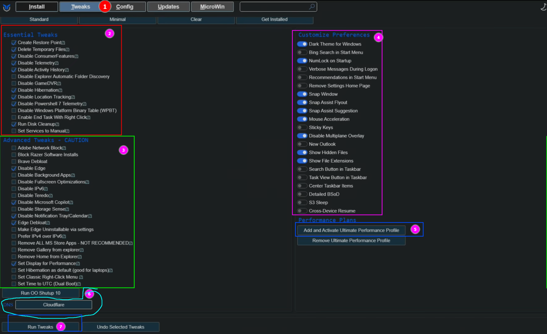
Task: Click Run OO Shutup 10
Action: 41,293
